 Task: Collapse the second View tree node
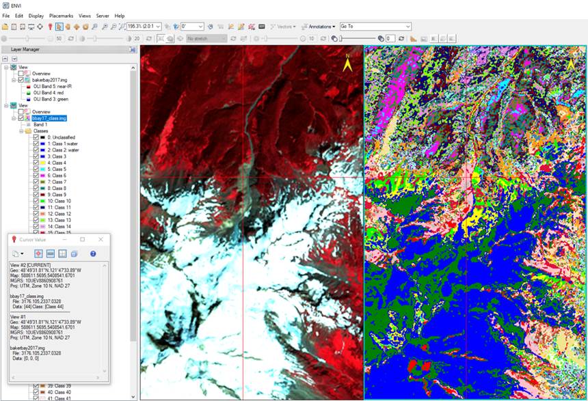click(x=6, y=106)
